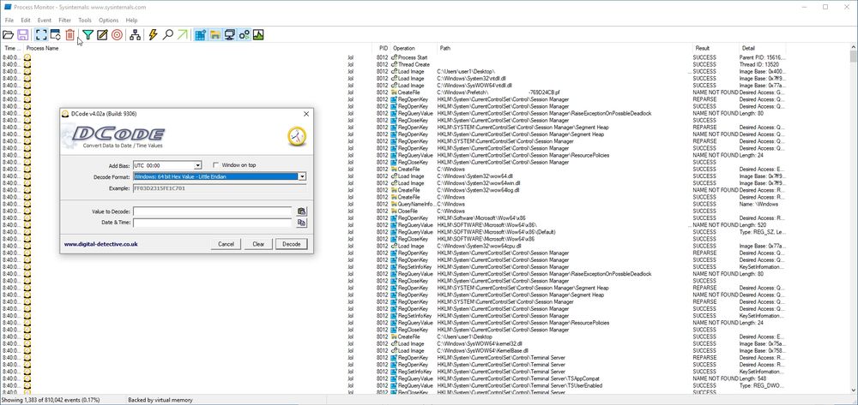Select the Thread Create operation row
This screenshot has width=858, height=405.
click(414, 64)
